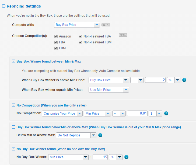Uncheck the Amazon competitor checkbox

tap(56, 36)
